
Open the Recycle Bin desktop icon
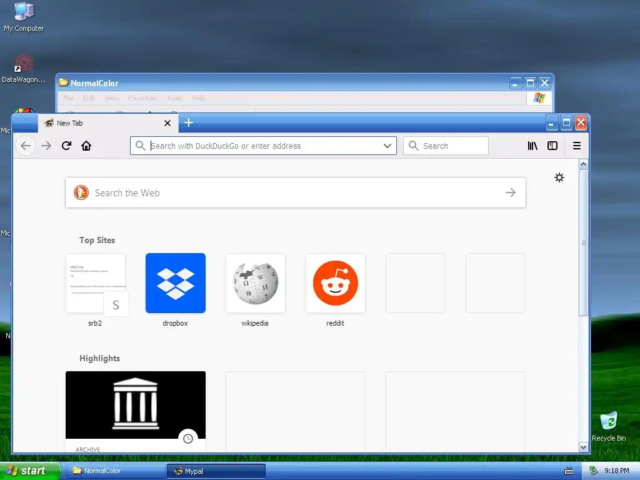[609, 426]
